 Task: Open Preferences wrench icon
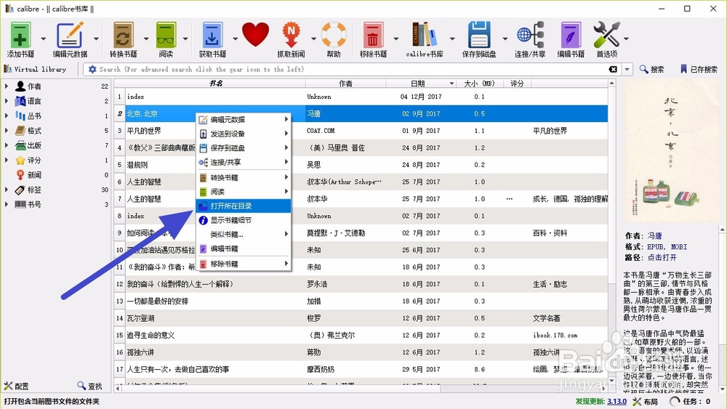coord(606,35)
